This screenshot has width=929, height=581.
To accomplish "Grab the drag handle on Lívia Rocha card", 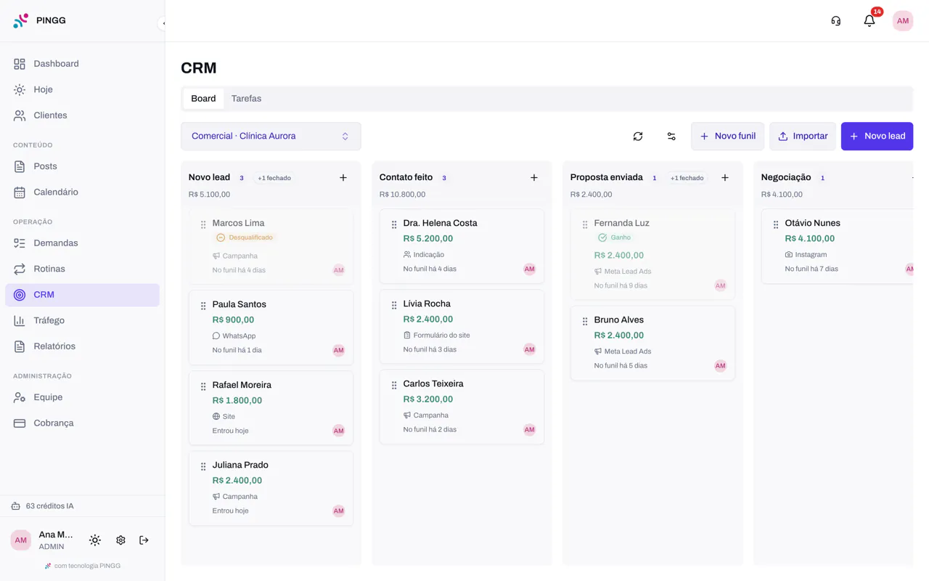I will point(394,305).
